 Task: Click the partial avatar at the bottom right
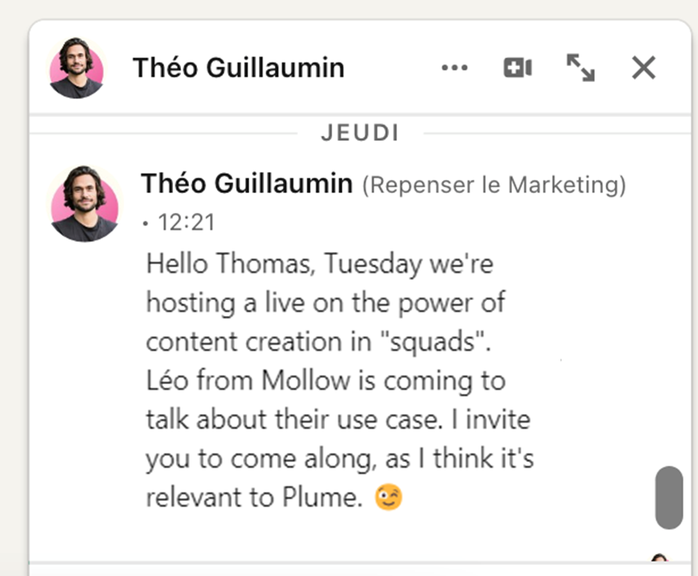[x=659, y=559]
